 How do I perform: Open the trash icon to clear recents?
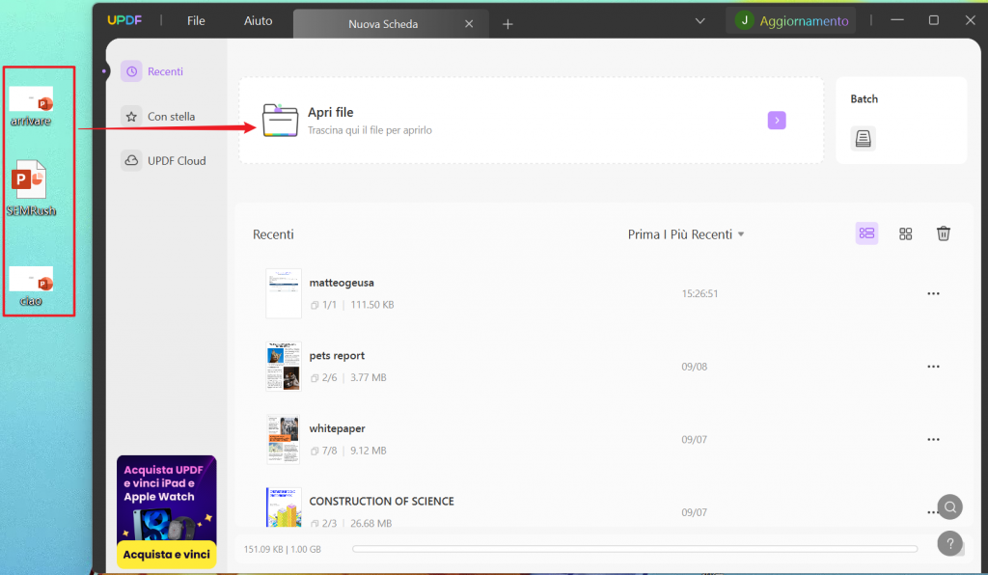point(943,233)
